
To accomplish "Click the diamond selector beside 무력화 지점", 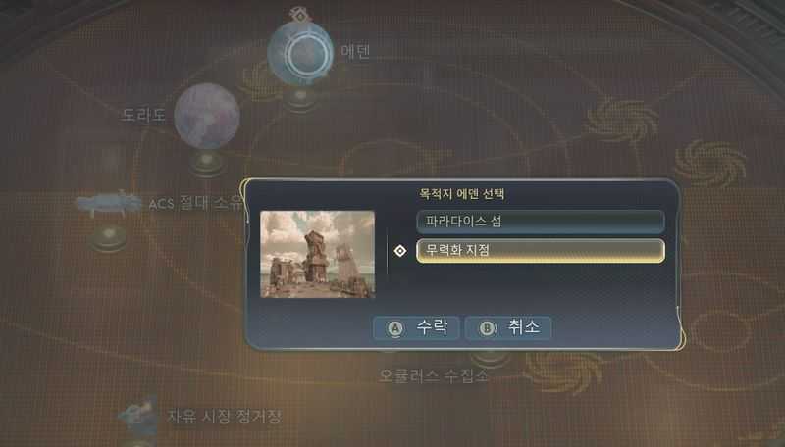I will tap(400, 251).
